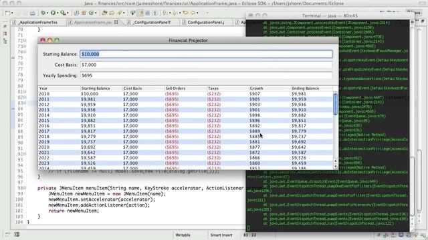
Task: Click the Year column header
Action: pyautogui.click(x=60, y=89)
